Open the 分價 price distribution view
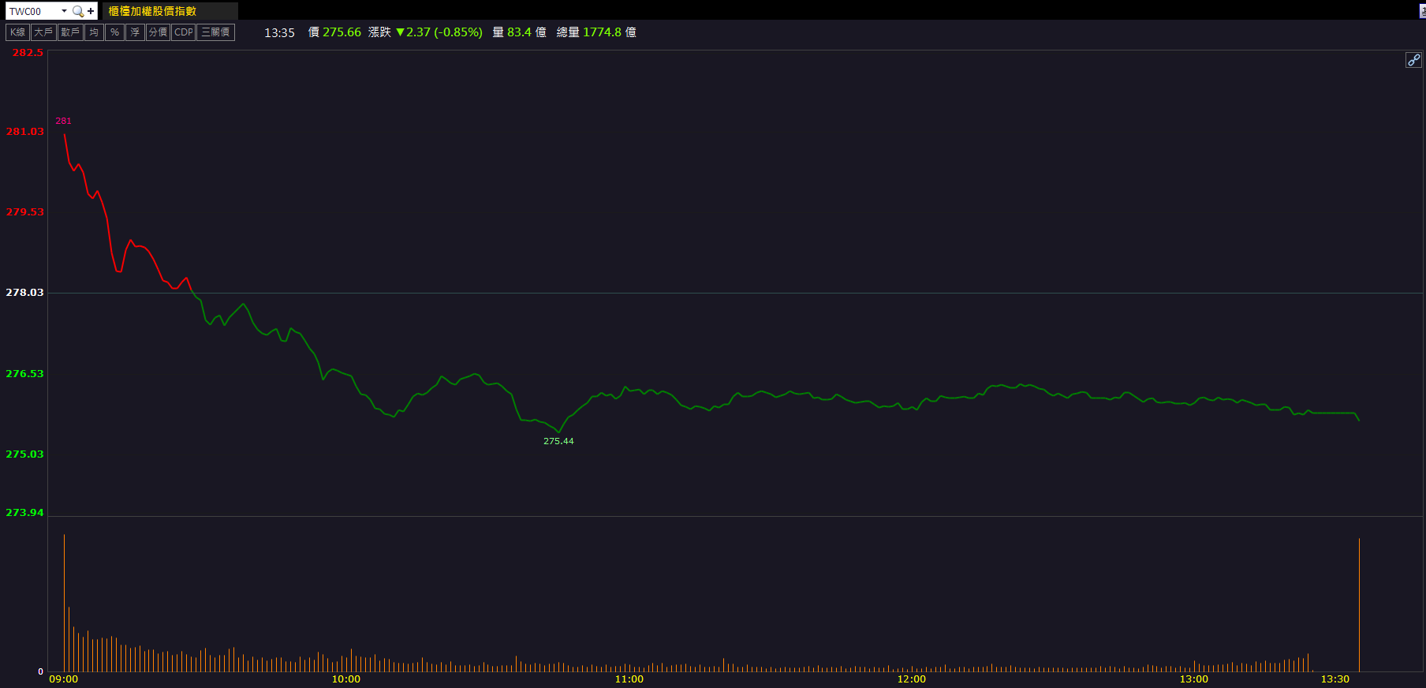 pos(158,32)
